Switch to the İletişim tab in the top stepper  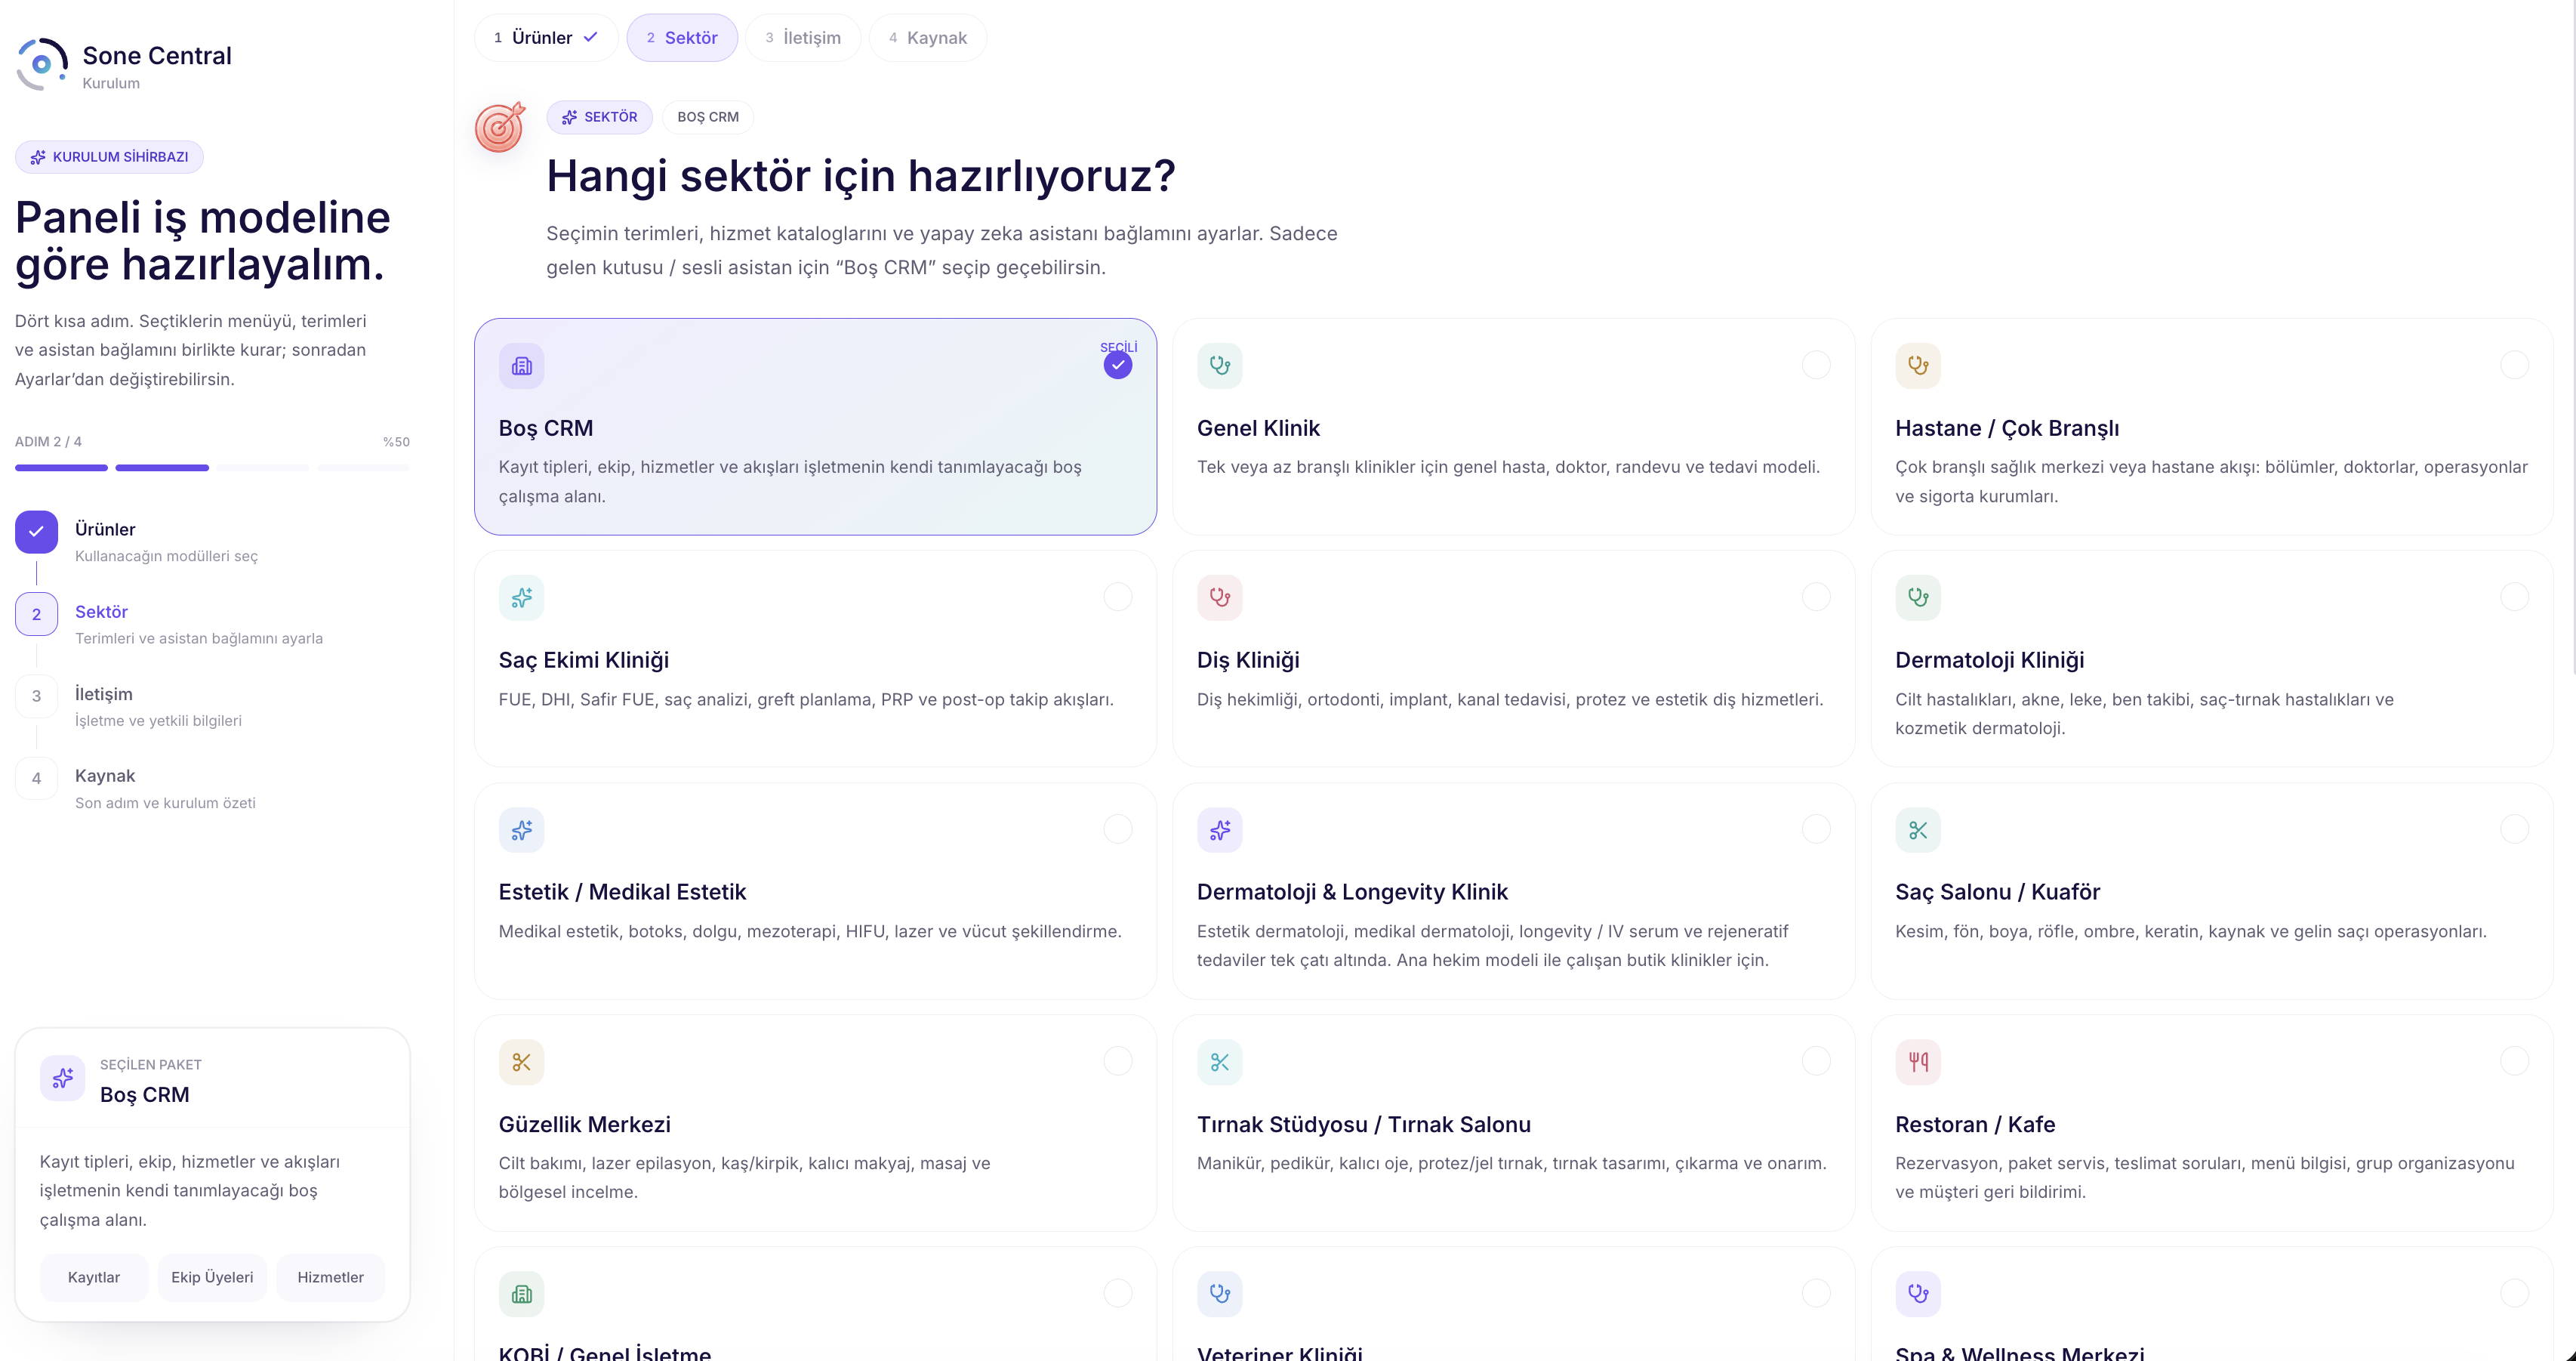pos(803,38)
